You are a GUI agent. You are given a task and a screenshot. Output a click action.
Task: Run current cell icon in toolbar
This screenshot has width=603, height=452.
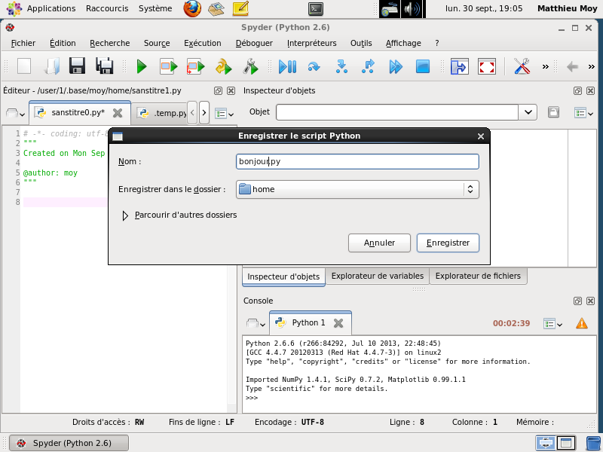click(x=168, y=66)
